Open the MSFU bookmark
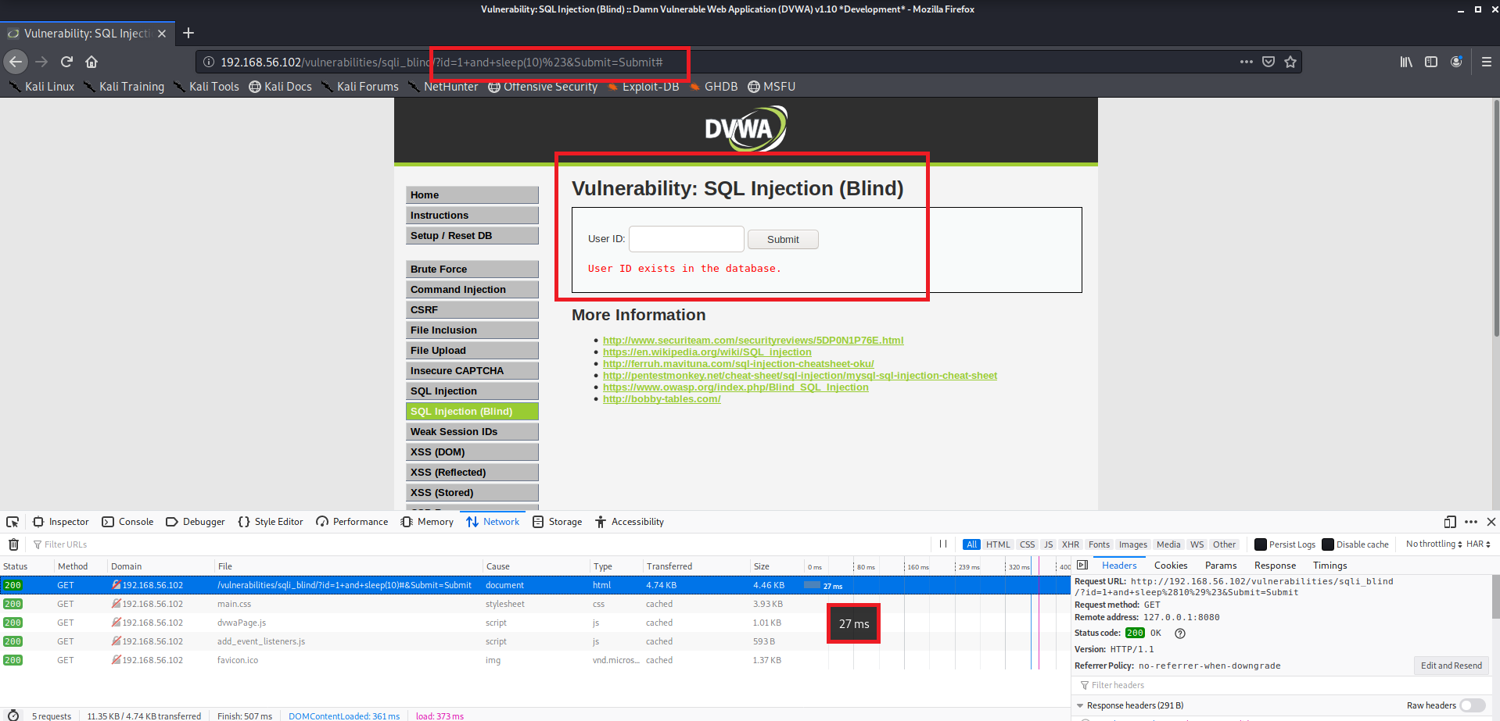Viewport: 1500px width, 721px height. click(771, 87)
